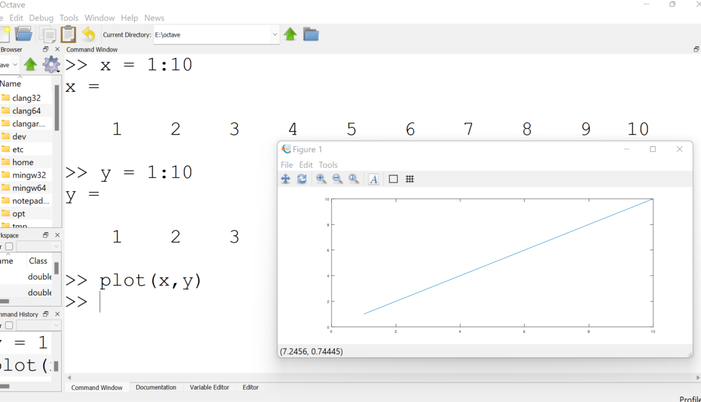Open the News menu
This screenshot has width=701, height=402.
click(x=154, y=18)
